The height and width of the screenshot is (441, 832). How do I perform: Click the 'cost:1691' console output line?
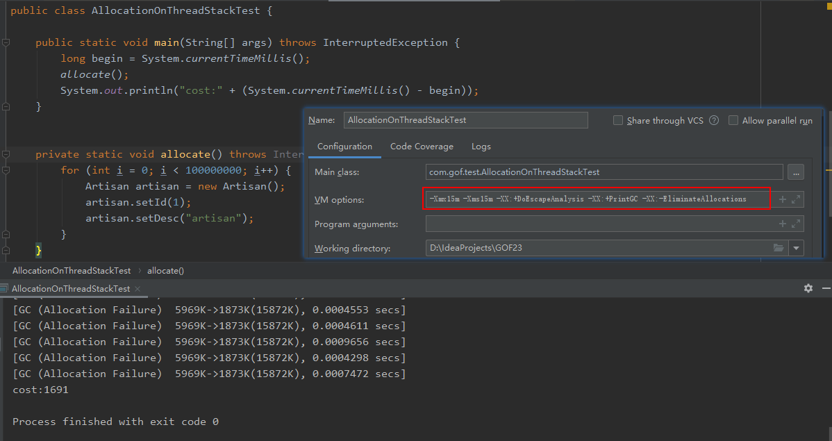[x=40, y=390]
